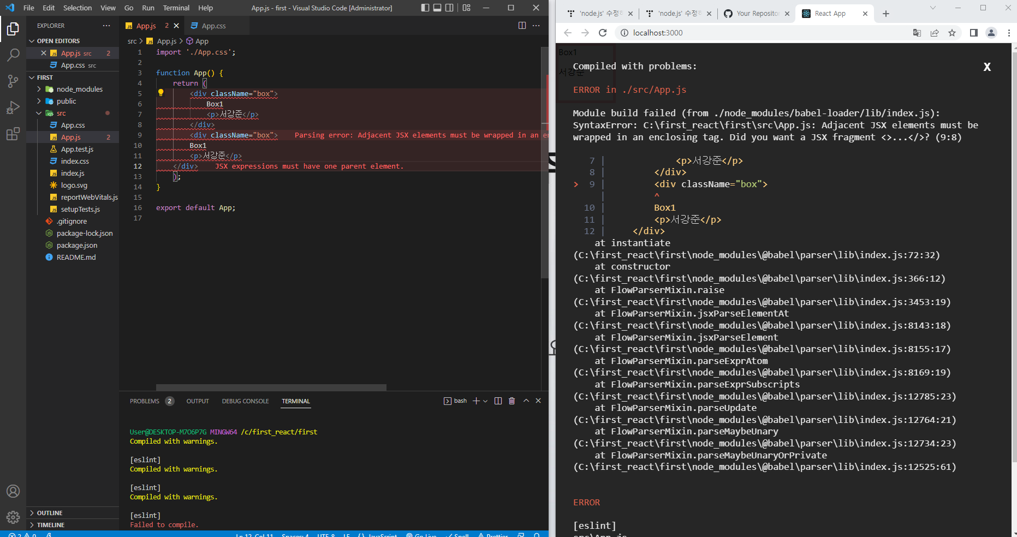Image resolution: width=1017 pixels, height=537 pixels.
Task: Toggle the secondary side bar visibility
Action: click(449, 8)
